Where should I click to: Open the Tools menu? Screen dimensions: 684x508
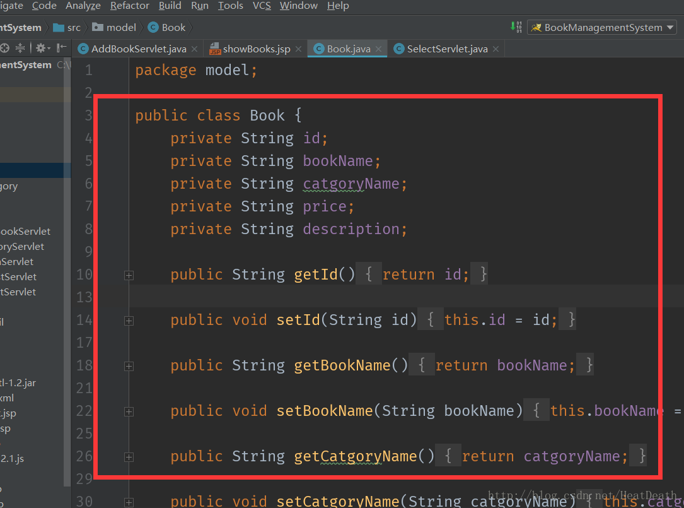(230, 6)
